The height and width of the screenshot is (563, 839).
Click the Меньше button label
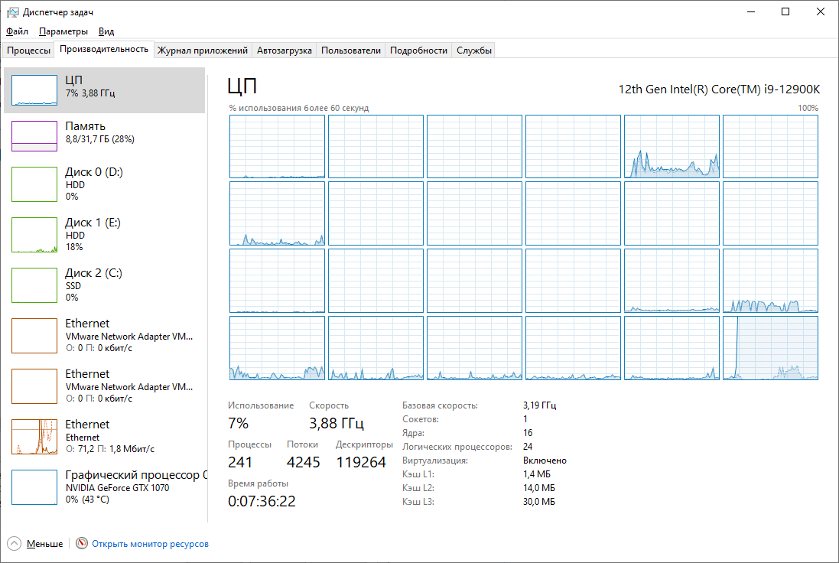tap(45, 544)
